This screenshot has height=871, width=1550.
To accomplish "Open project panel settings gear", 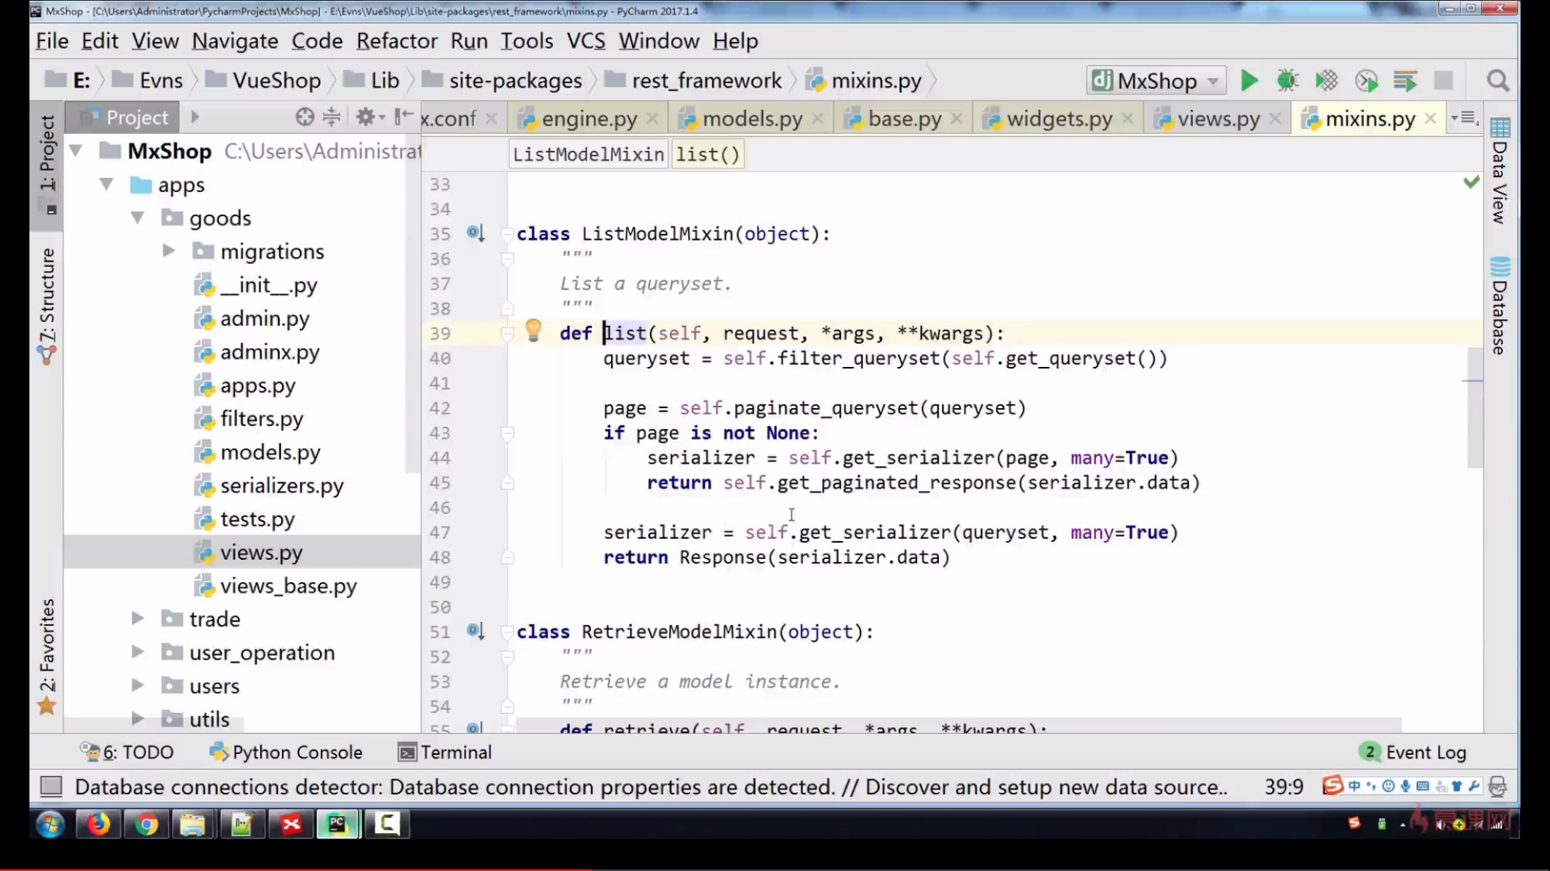I will (366, 117).
